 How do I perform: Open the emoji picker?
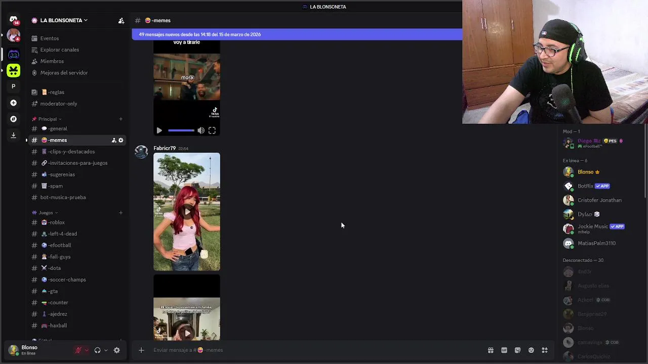(531, 350)
